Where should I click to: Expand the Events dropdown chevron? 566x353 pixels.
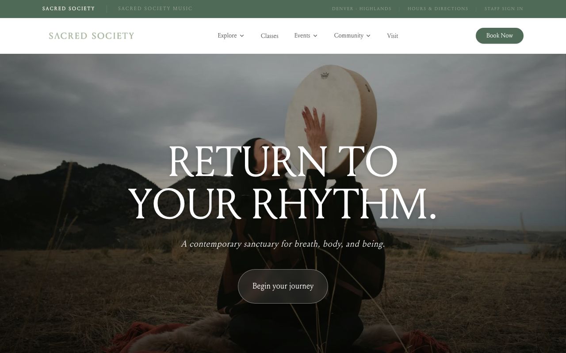[x=315, y=36]
